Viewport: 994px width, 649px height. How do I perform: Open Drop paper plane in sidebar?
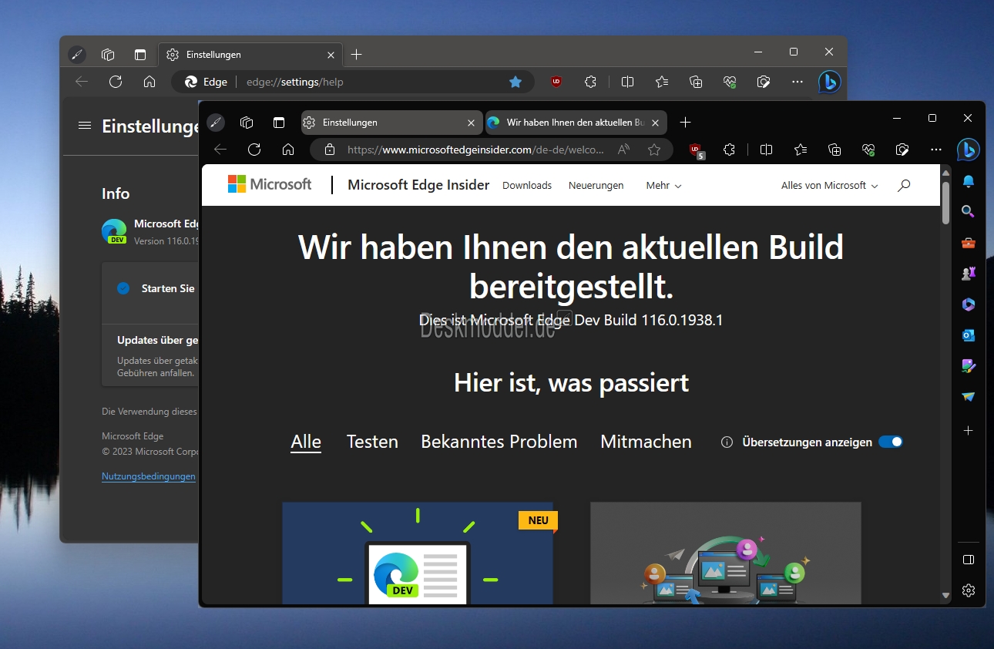point(969,397)
